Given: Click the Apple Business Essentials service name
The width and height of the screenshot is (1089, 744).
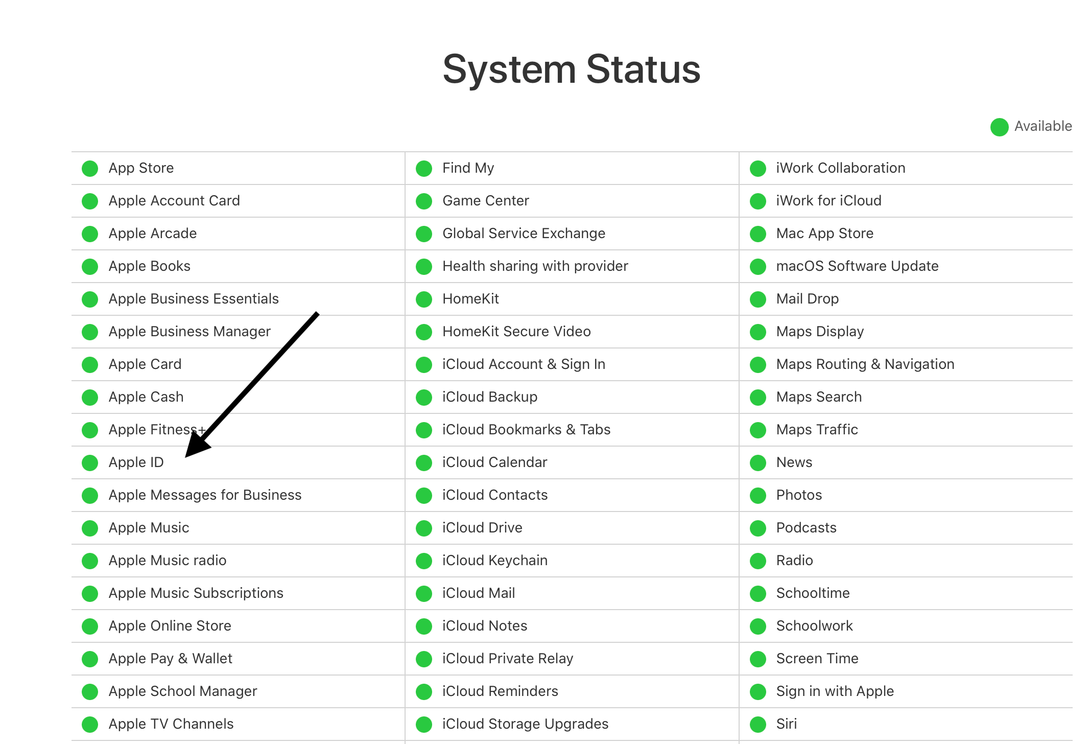Looking at the screenshot, I should (194, 299).
